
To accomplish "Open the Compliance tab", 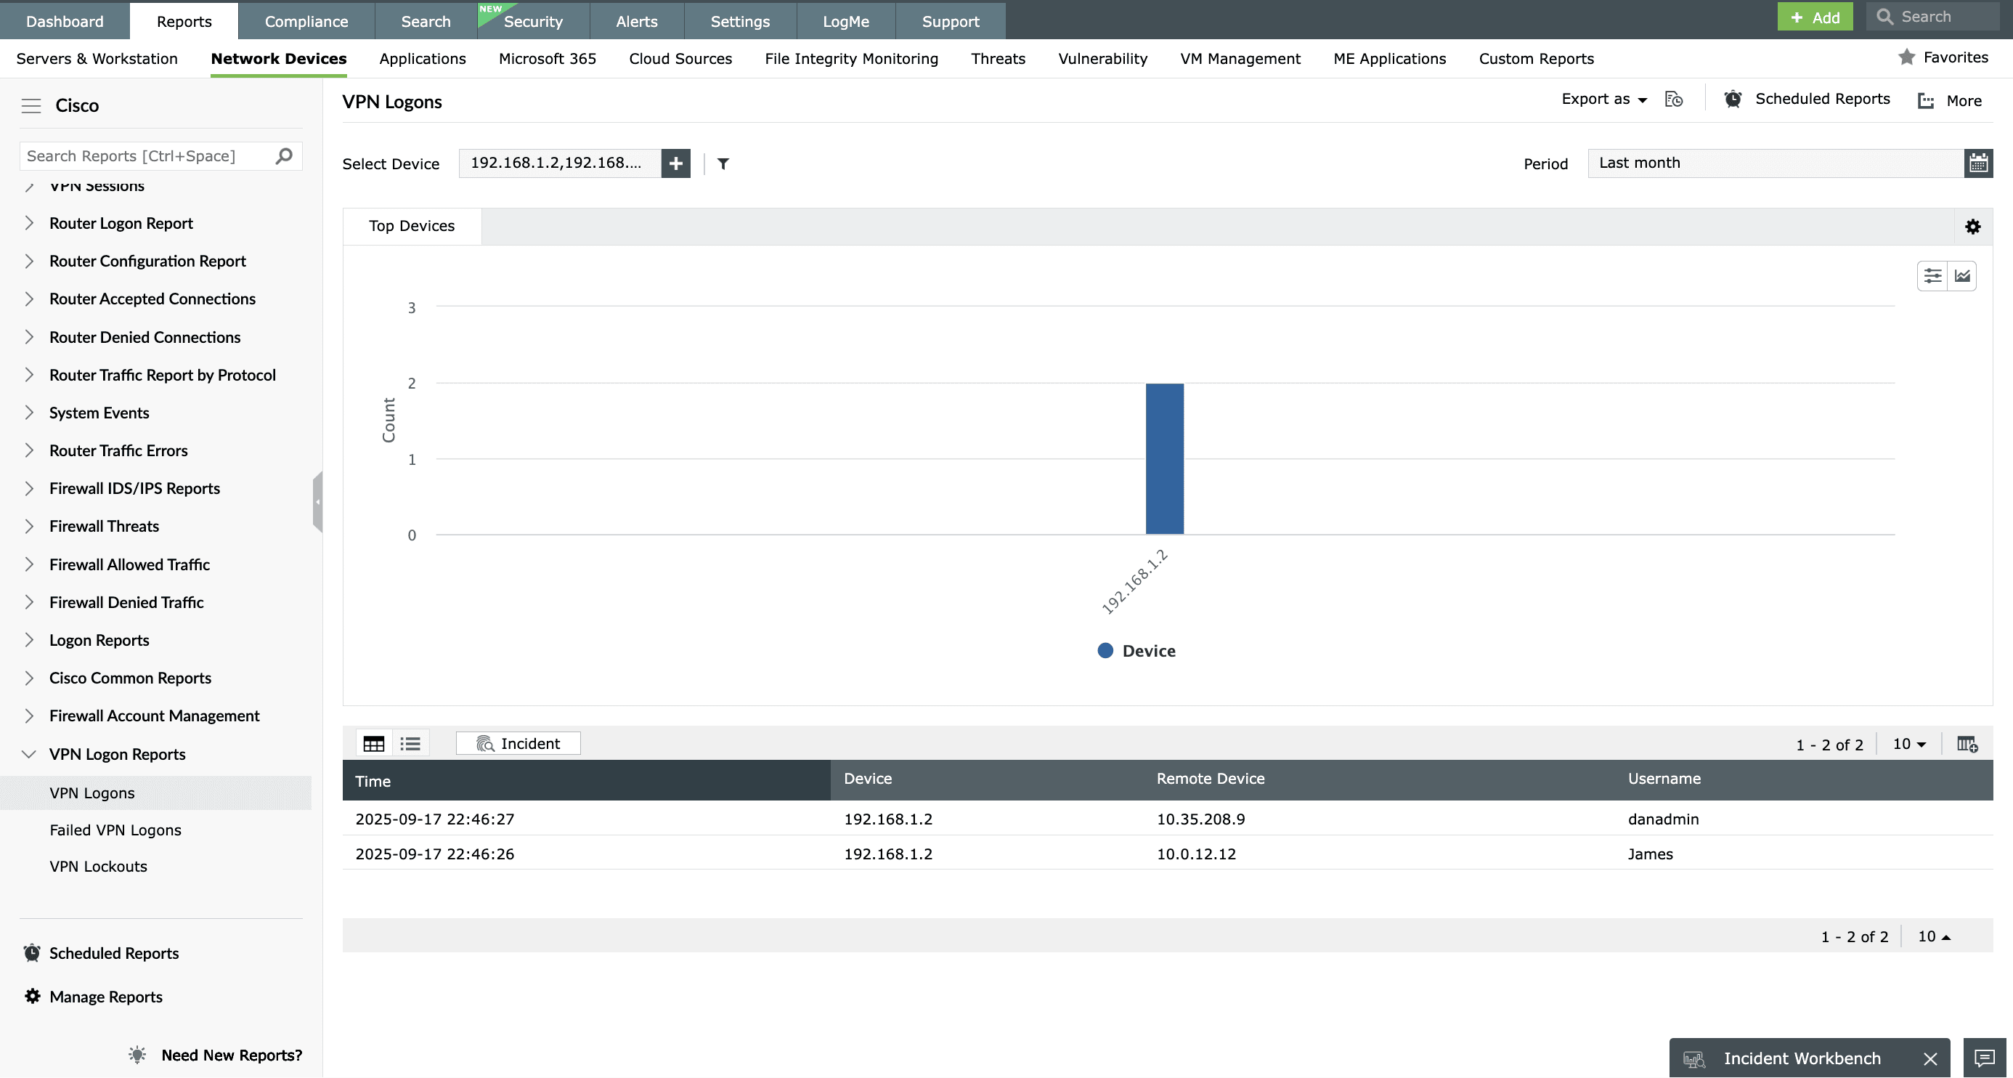I will (306, 21).
